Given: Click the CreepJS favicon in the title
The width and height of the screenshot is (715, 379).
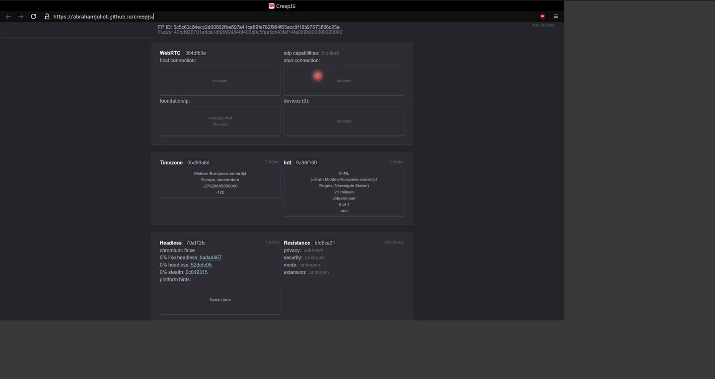Looking at the screenshot, I should point(272,6).
